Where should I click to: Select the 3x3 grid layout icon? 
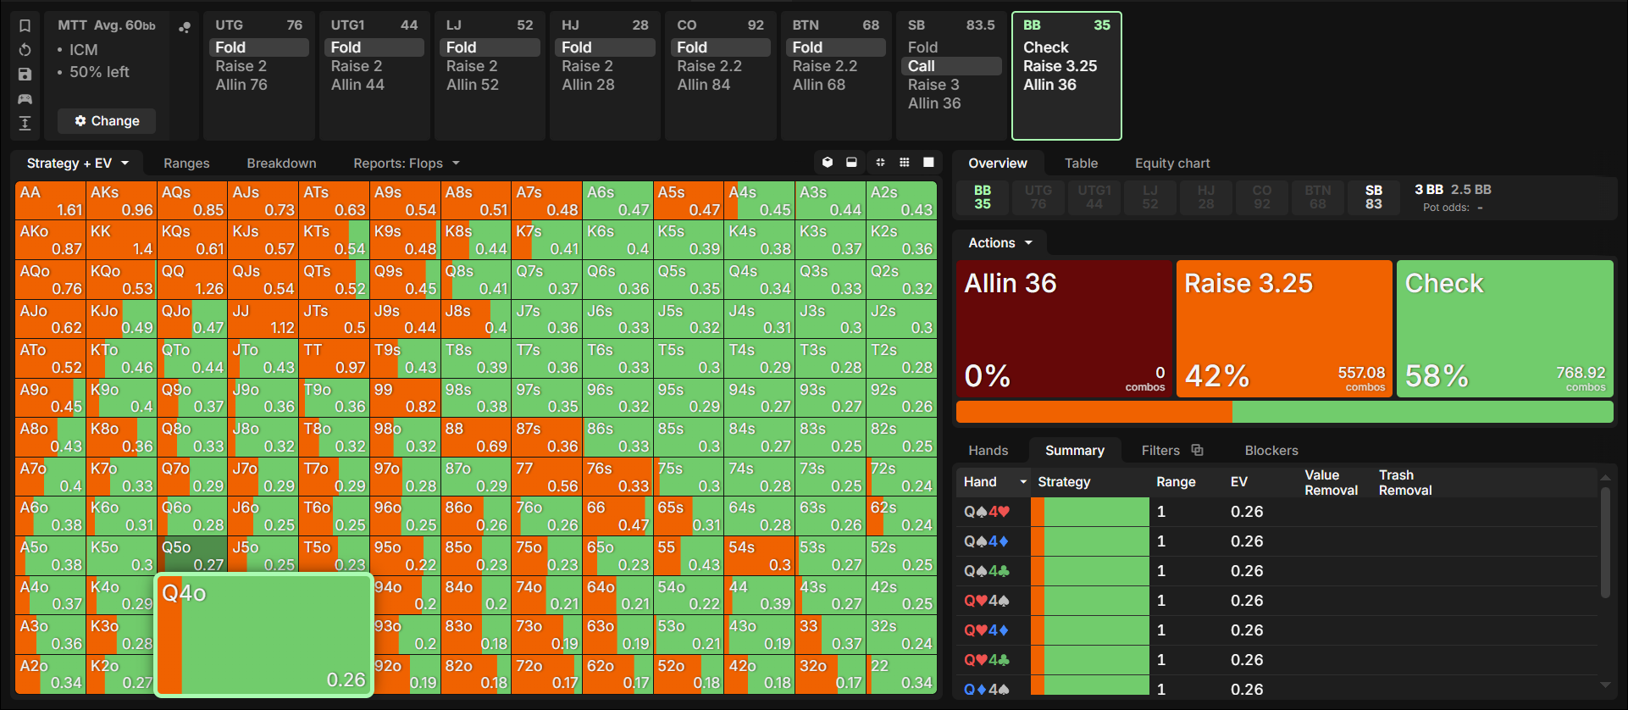click(x=905, y=163)
